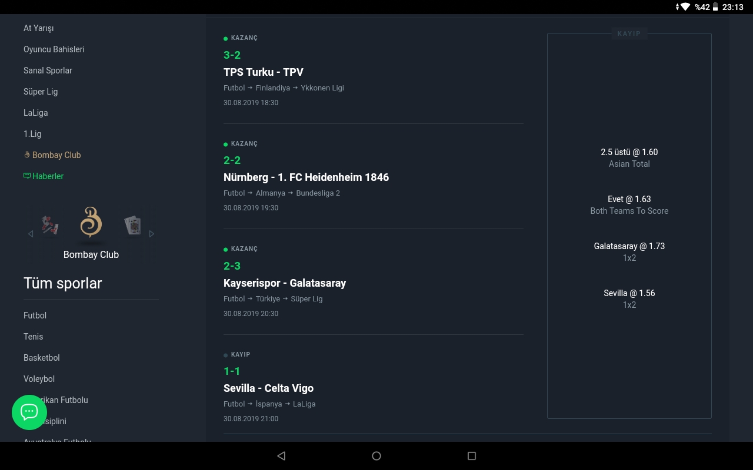Click the '2.5 üstü @ 1.60' selection
This screenshot has width=753, height=470.
[629, 152]
